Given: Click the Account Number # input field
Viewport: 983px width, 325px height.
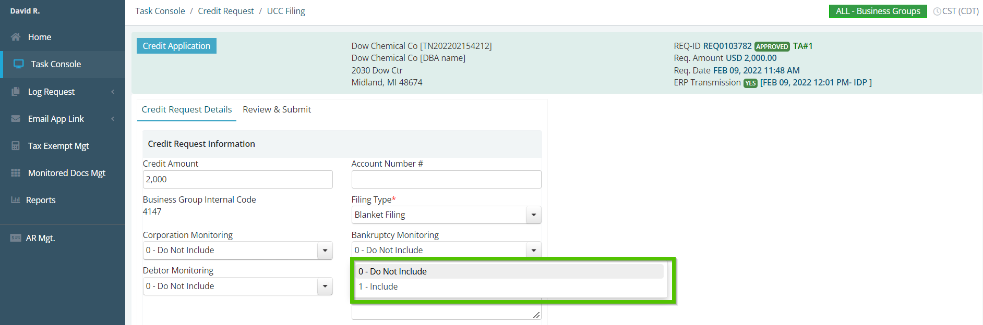Looking at the screenshot, I should pos(446,179).
